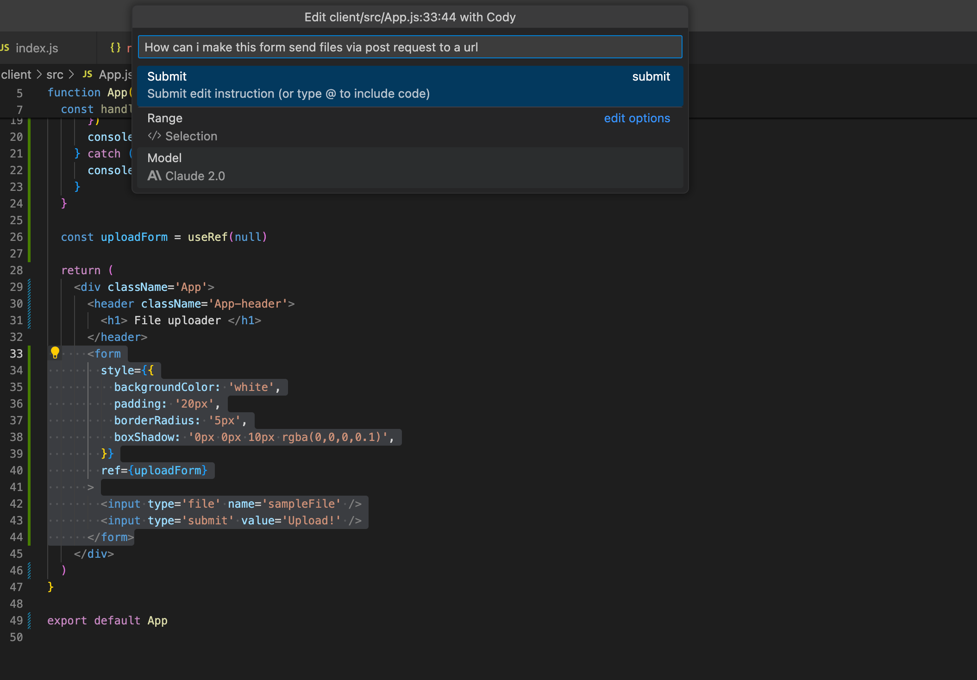The width and height of the screenshot is (977, 680).
Task: Click the yellow closing brace on line 47
Action: (50, 587)
